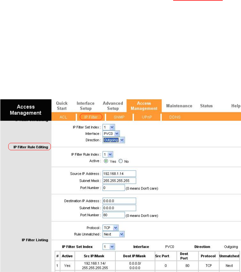Open the DDNS submenu
The image size is (241, 272).
click(x=175, y=117)
